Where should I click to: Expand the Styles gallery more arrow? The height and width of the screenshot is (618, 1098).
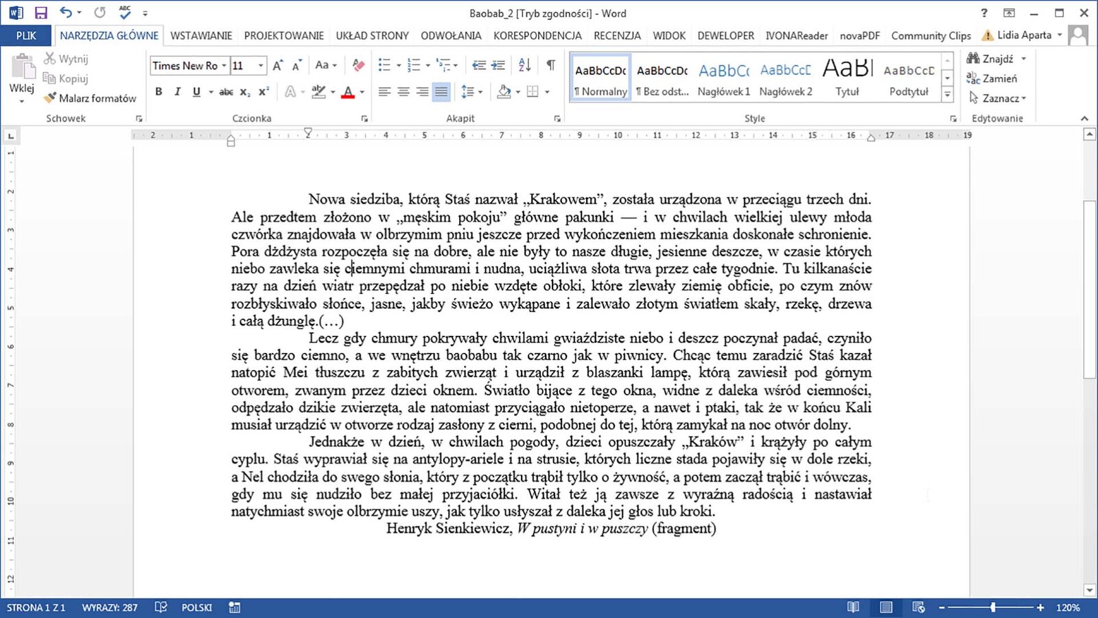pos(947,95)
